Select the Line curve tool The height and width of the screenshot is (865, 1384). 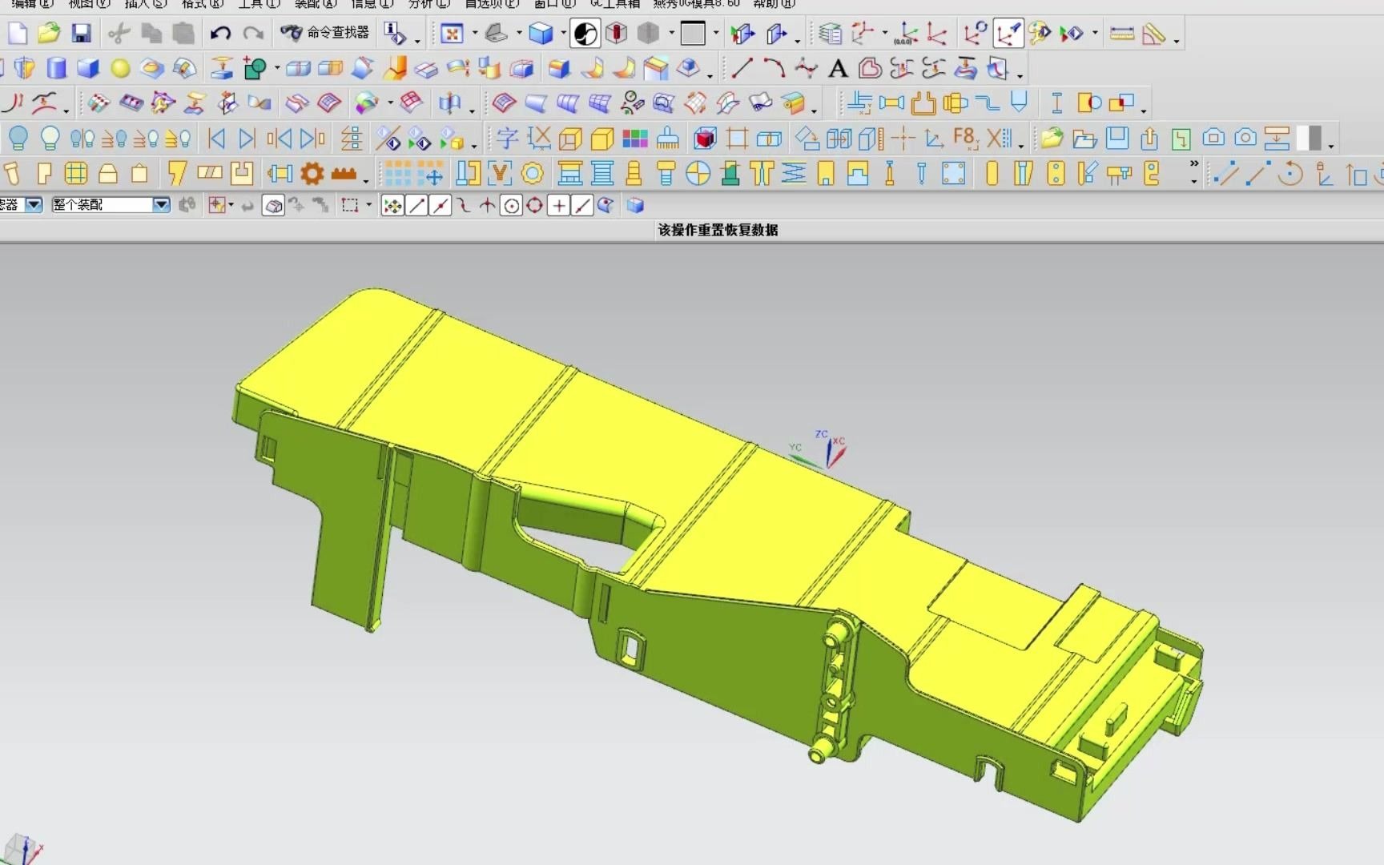(x=742, y=68)
